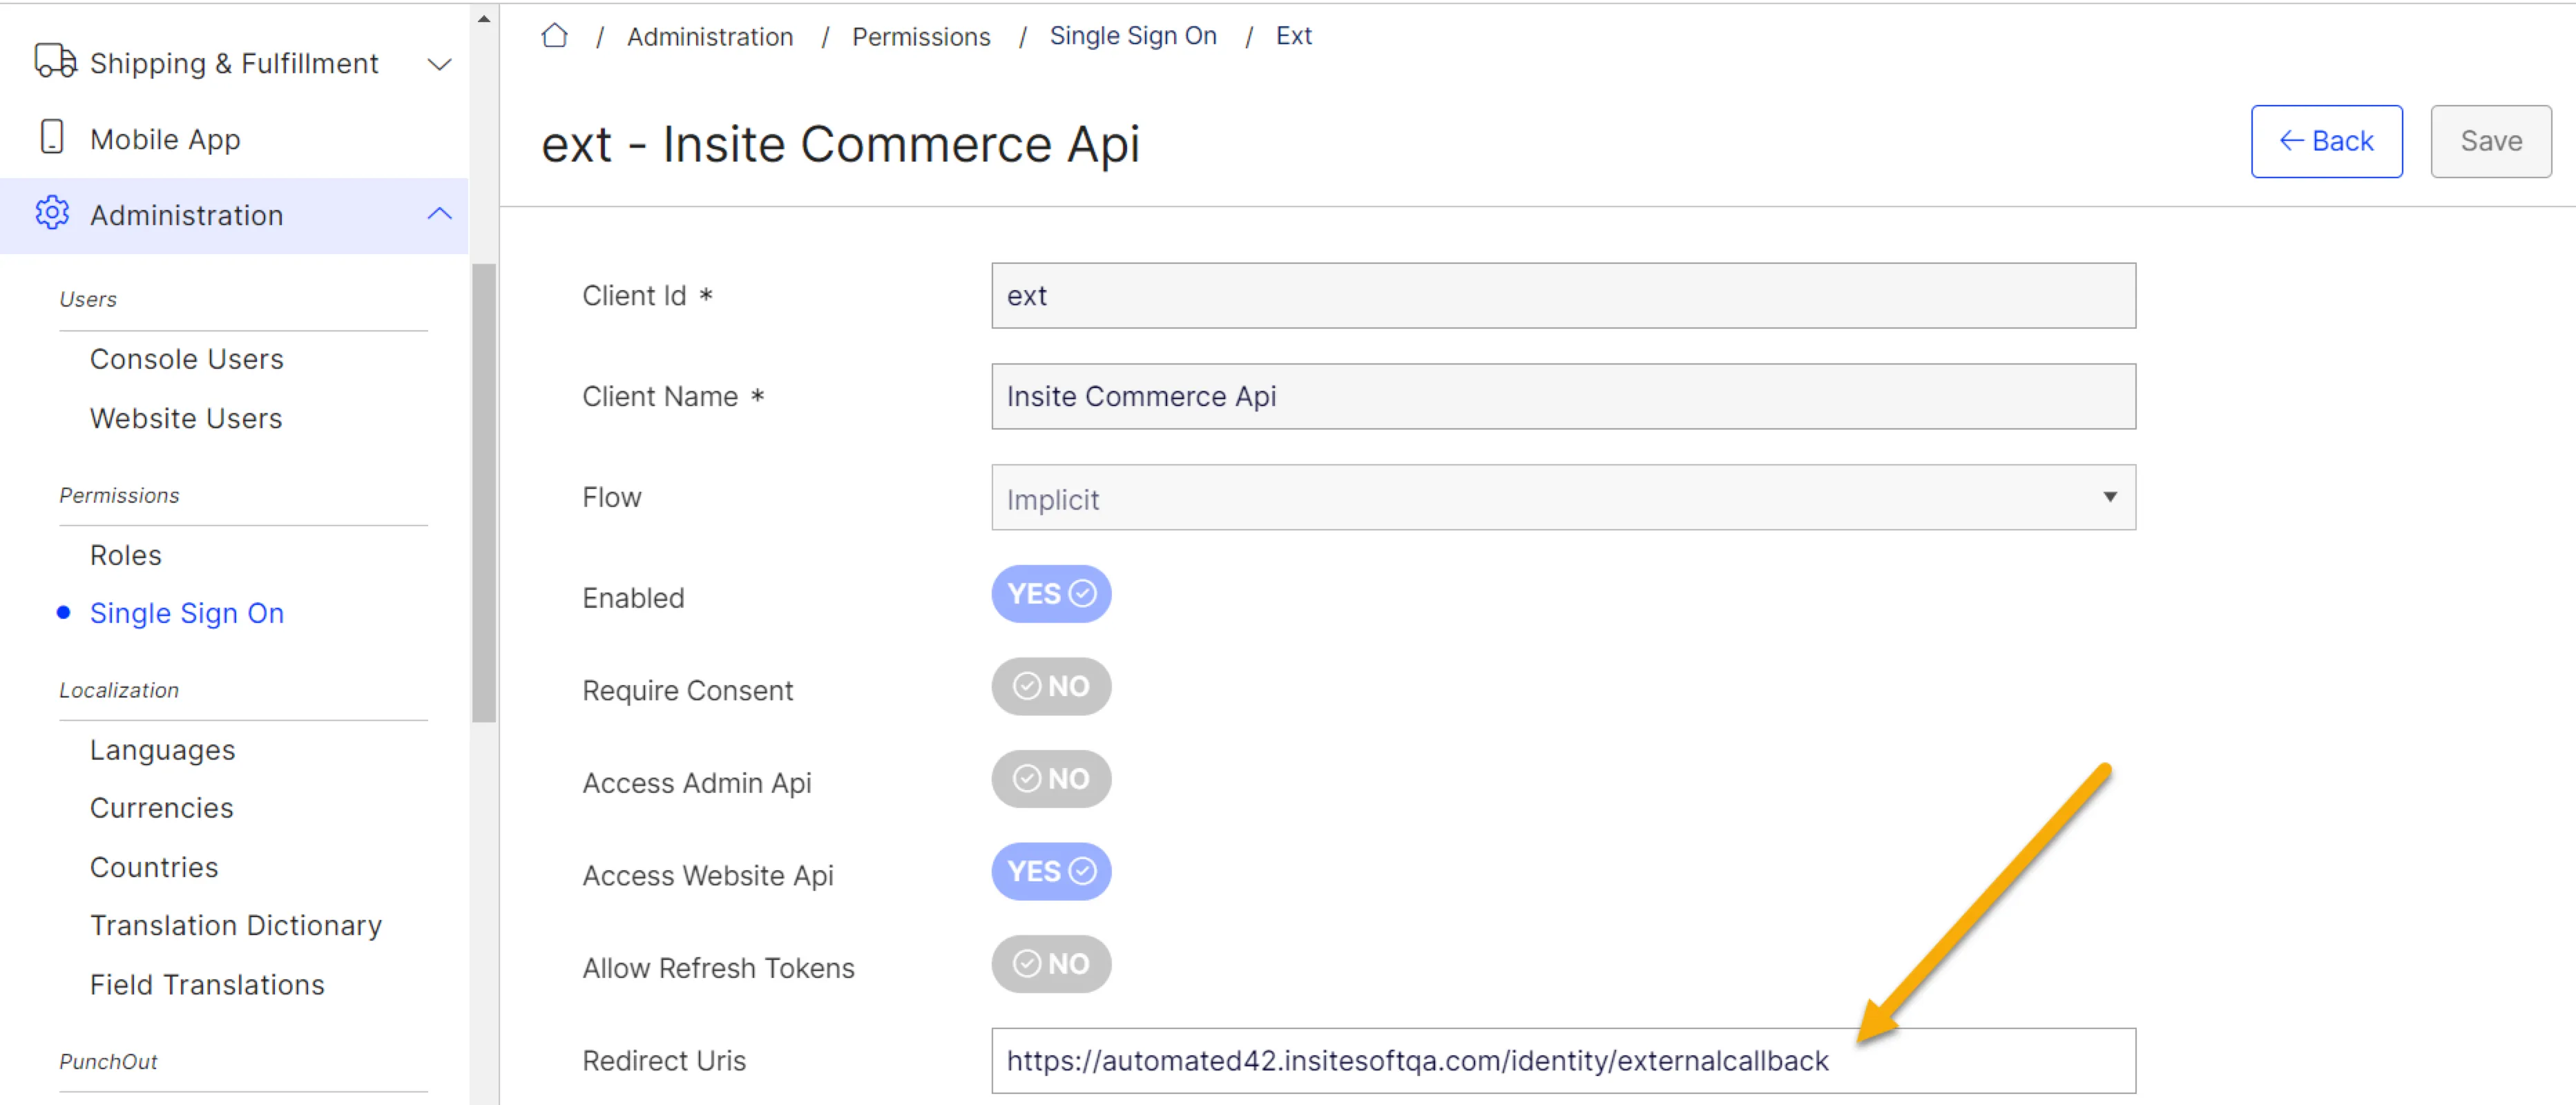Open Field Translations page
The width and height of the screenshot is (2576, 1105).
(207, 985)
